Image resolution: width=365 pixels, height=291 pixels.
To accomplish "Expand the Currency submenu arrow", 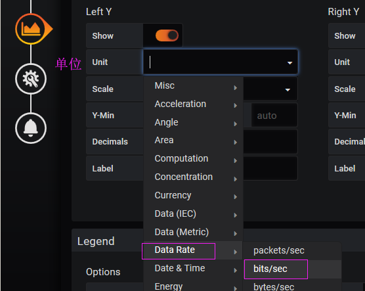I will pos(235,197).
